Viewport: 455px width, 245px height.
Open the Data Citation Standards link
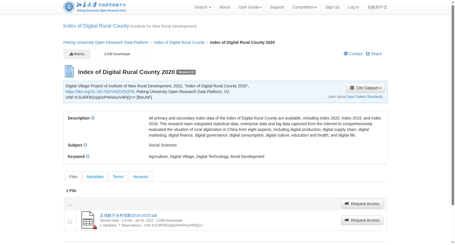[x=365, y=97]
